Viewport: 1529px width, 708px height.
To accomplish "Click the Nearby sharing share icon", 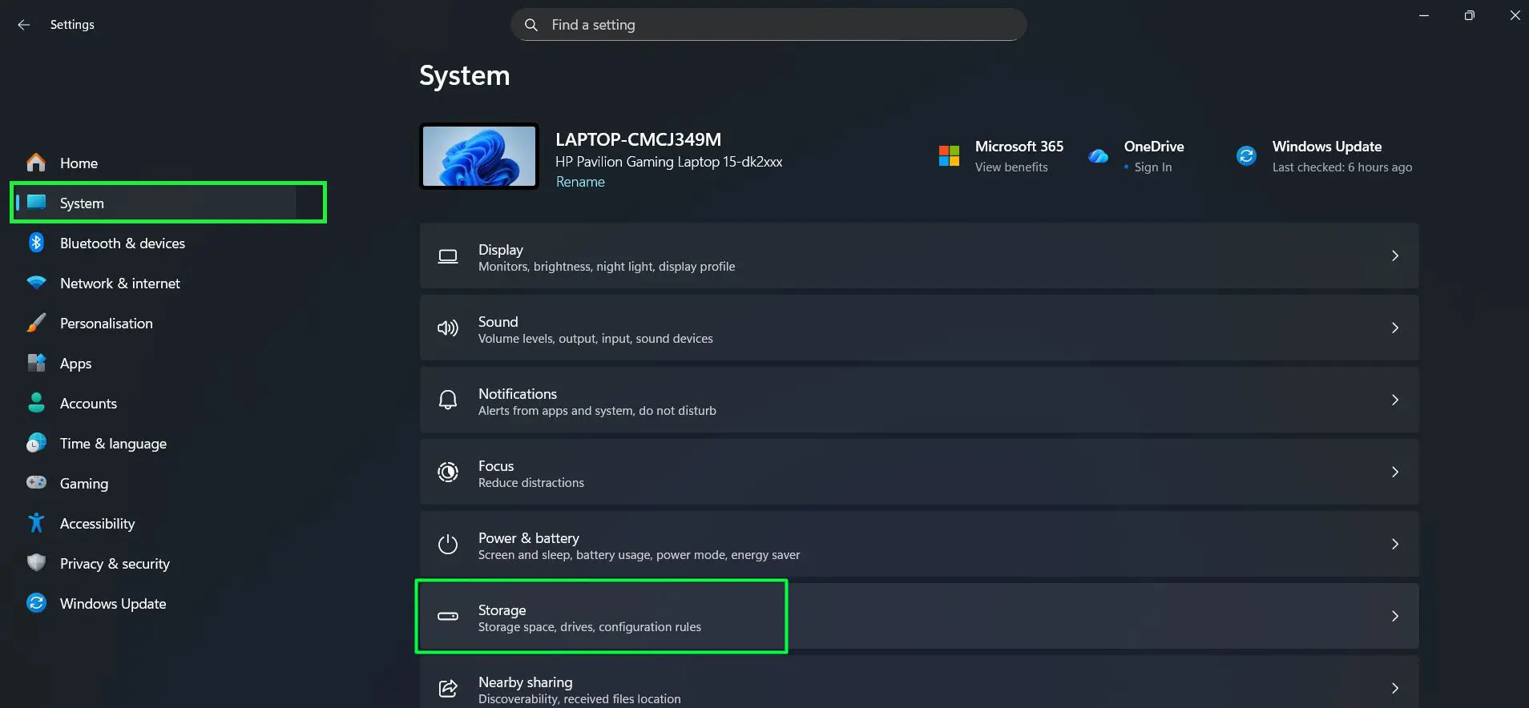I will tap(448, 688).
